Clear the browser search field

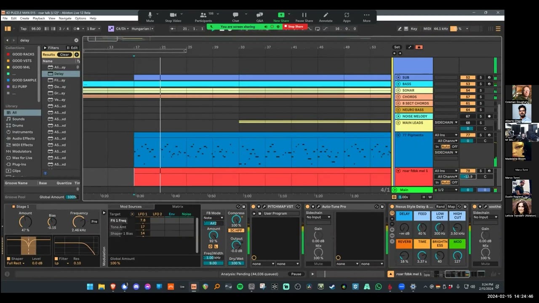click(x=76, y=40)
